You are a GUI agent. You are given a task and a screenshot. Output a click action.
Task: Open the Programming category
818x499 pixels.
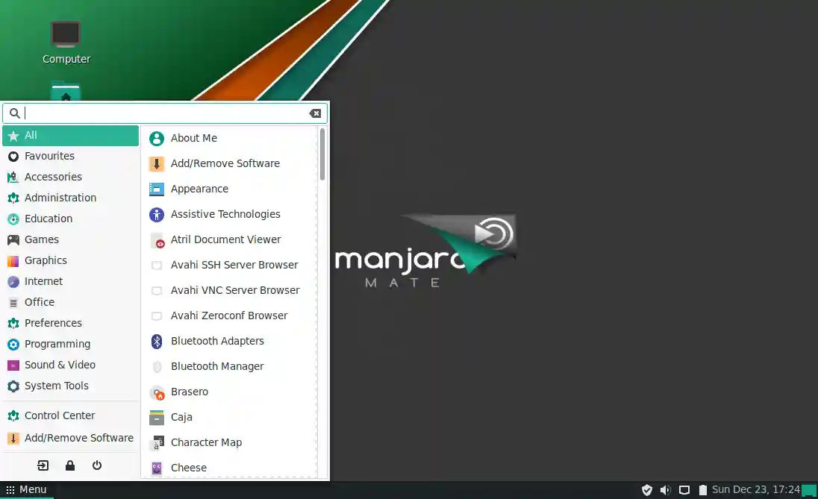(x=70, y=344)
